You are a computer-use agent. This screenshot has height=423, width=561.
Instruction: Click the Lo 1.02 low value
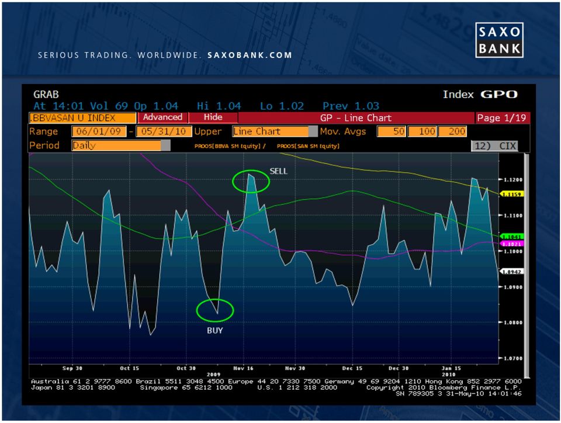[x=282, y=106]
